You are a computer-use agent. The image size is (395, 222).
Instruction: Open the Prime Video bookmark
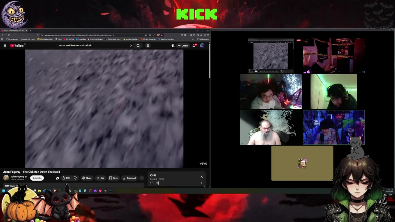point(81,39)
